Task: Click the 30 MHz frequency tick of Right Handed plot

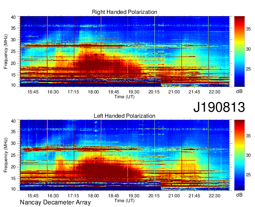Action: pyautogui.click(x=13, y=40)
